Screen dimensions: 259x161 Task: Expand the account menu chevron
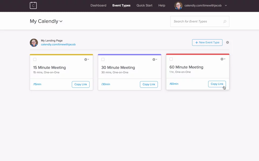(226, 5)
